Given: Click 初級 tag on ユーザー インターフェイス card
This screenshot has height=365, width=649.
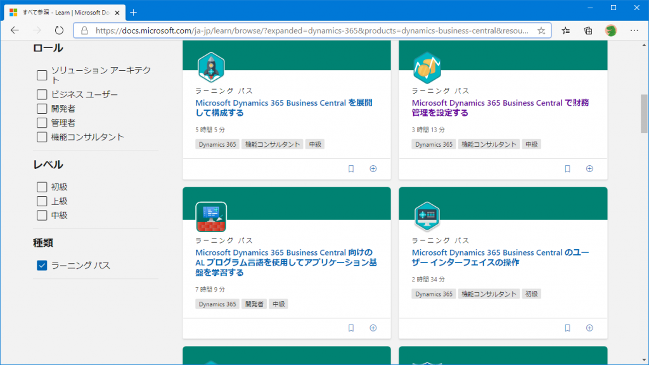Looking at the screenshot, I should point(532,294).
